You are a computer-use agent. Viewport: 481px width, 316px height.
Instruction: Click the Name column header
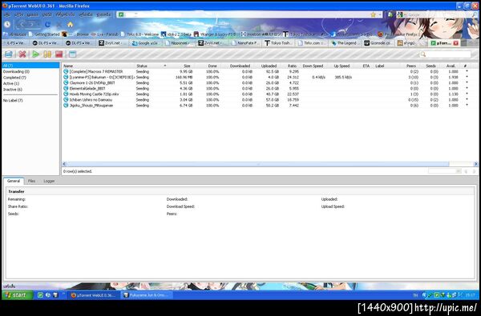click(x=68, y=66)
